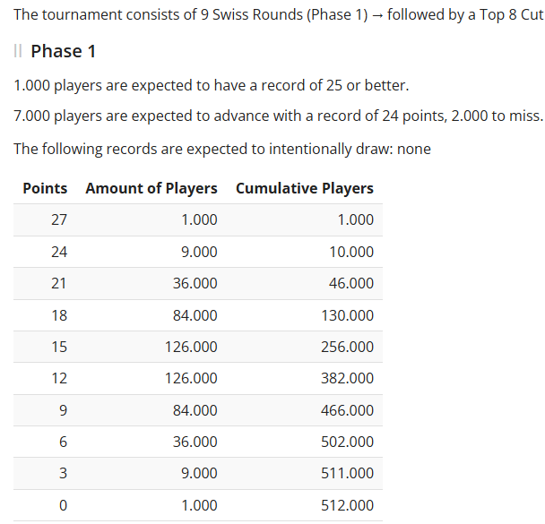Screen dimensions: 545x524
Task: Click the Points column header
Action: pyautogui.click(x=45, y=188)
